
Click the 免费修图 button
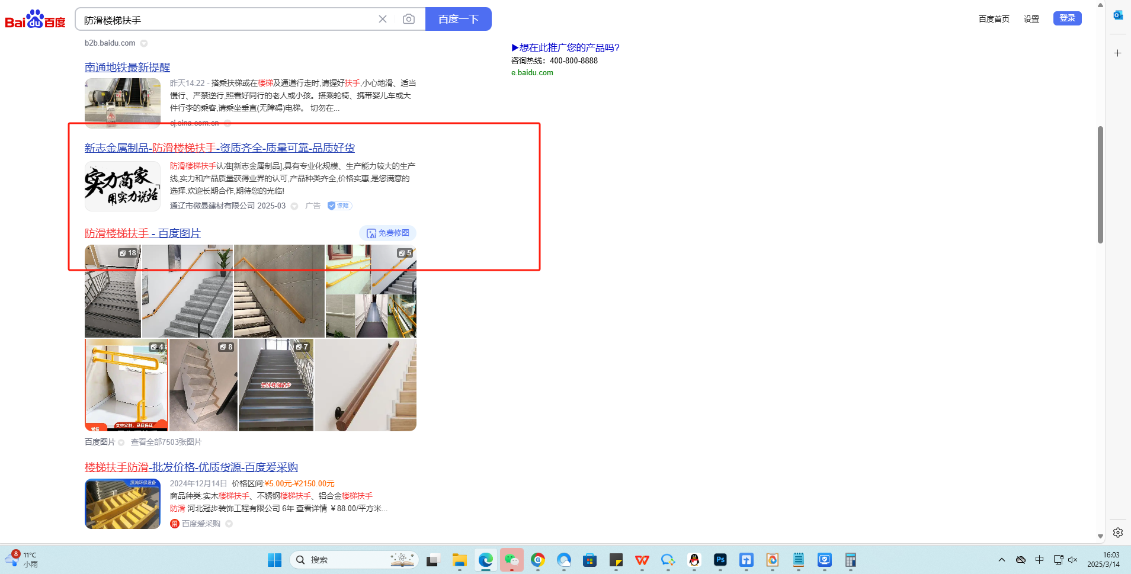point(388,233)
